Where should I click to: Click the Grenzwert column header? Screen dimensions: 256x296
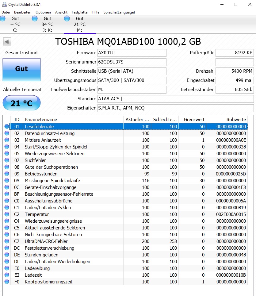click(193, 120)
